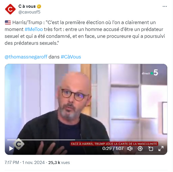Open the #CàVous hashtag
The height and width of the screenshot is (172, 173).
click(x=71, y=57)
